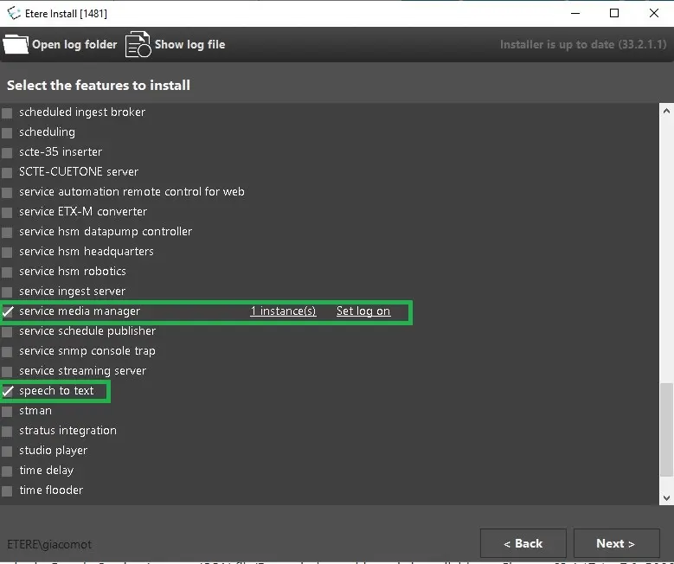
Task: Check the studio player feature box
Action: click(8, 451)
